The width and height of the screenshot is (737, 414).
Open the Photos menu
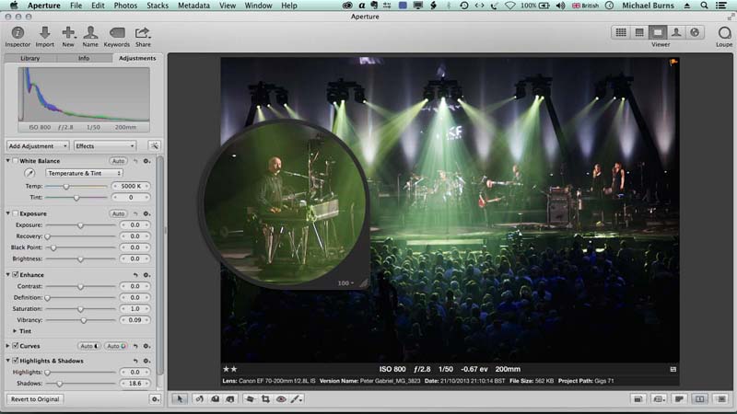pyautogui.click(x=125, y=6)
